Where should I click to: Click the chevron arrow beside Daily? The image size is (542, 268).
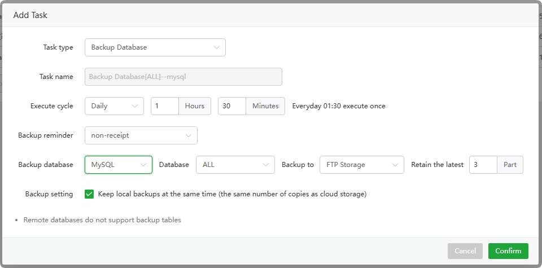click(x=134, y=106)
